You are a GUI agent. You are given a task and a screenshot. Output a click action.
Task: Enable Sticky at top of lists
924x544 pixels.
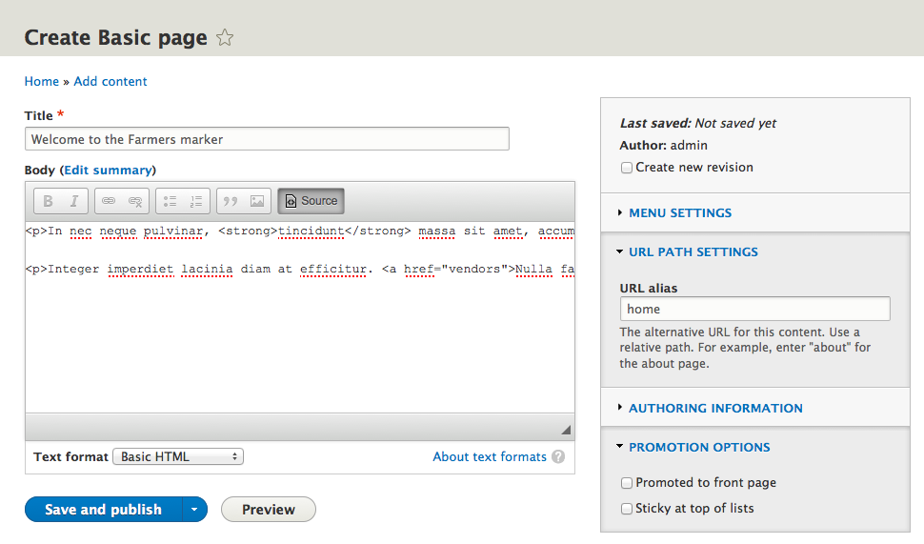pyautogui.click(x=627, y=508)
